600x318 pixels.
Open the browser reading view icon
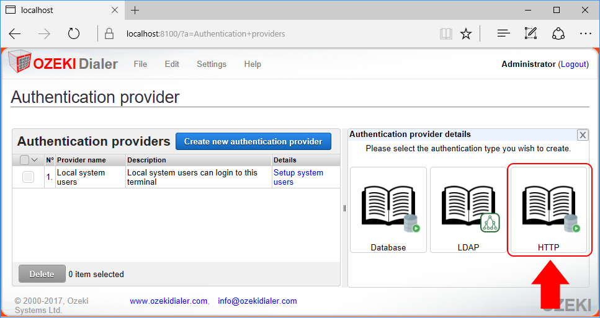(446, 33)
